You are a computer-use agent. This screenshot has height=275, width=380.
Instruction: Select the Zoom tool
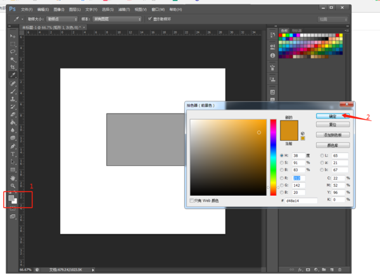pyautogui.click(x=13, y=186)
